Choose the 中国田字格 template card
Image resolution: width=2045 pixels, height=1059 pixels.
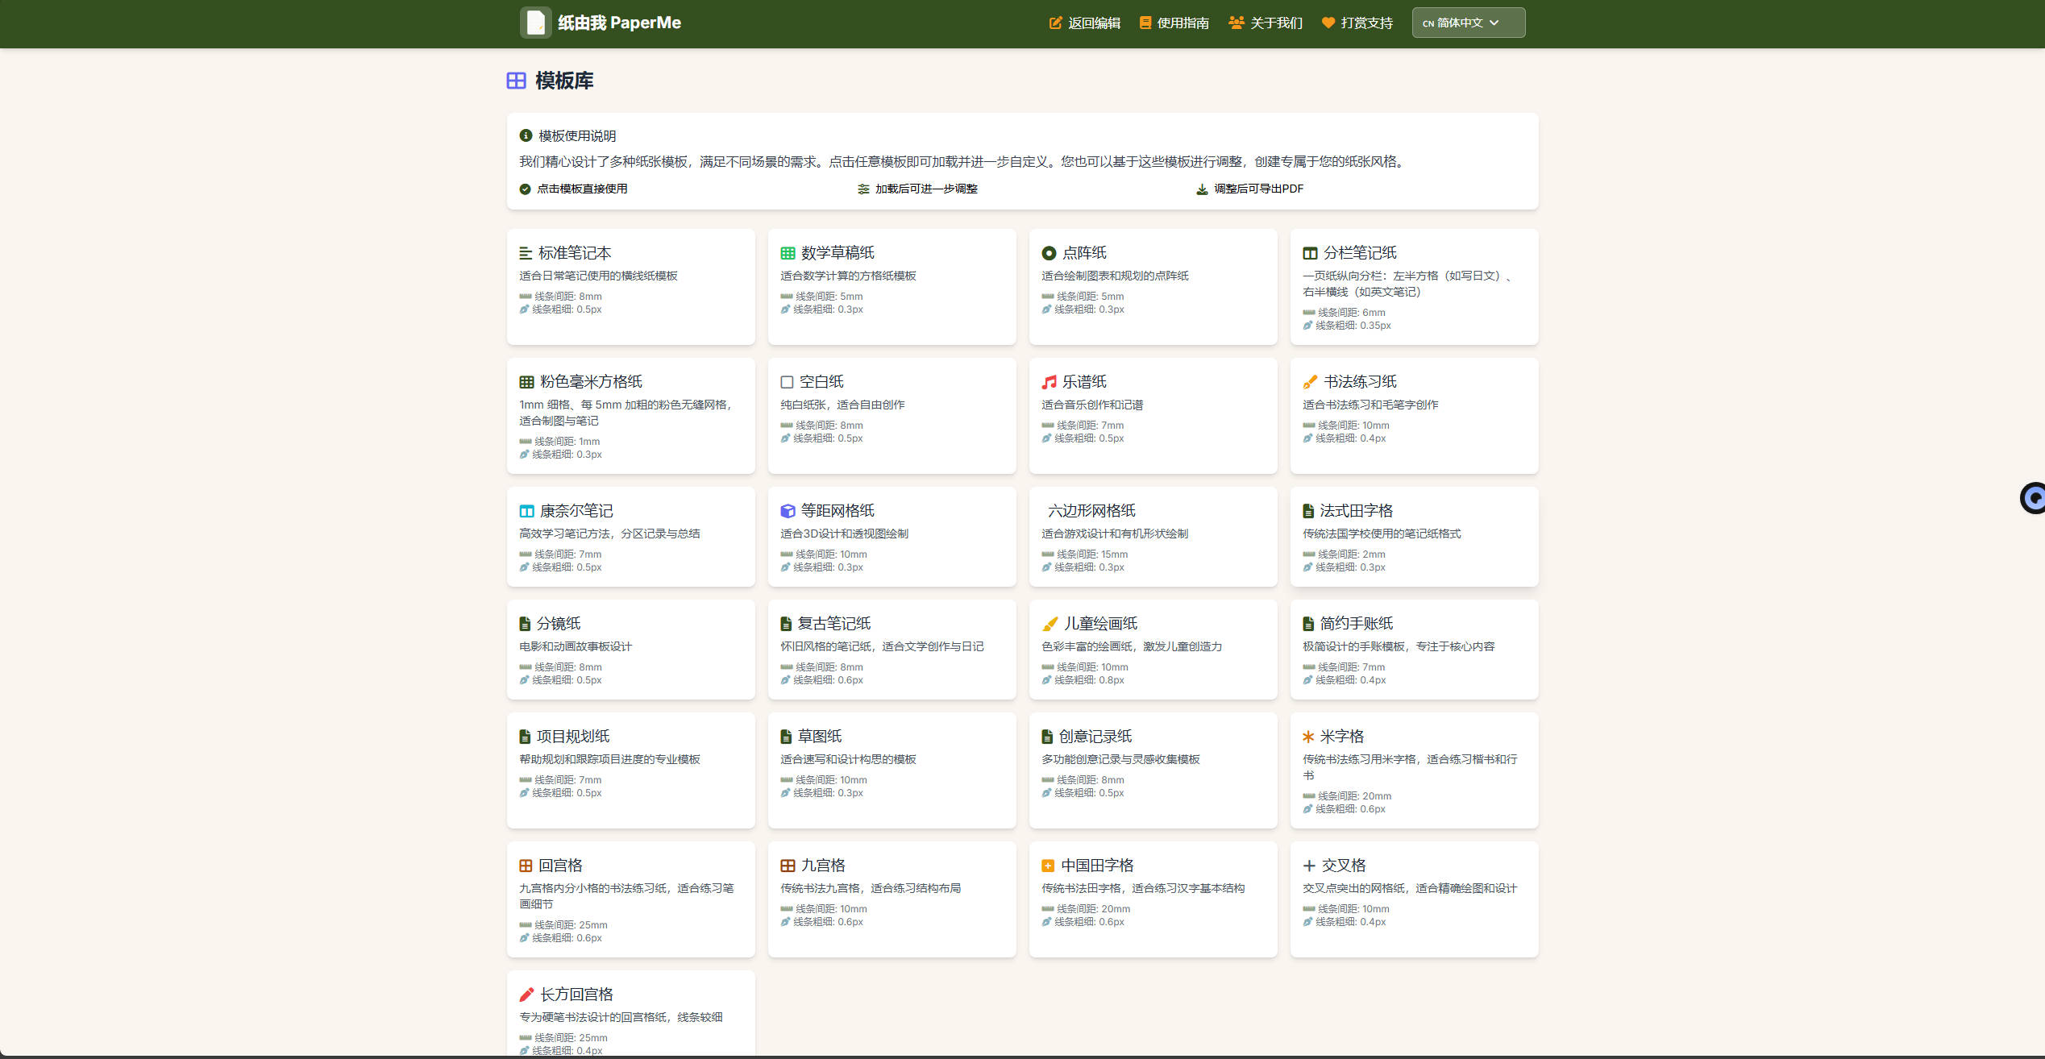(1153, 899)
